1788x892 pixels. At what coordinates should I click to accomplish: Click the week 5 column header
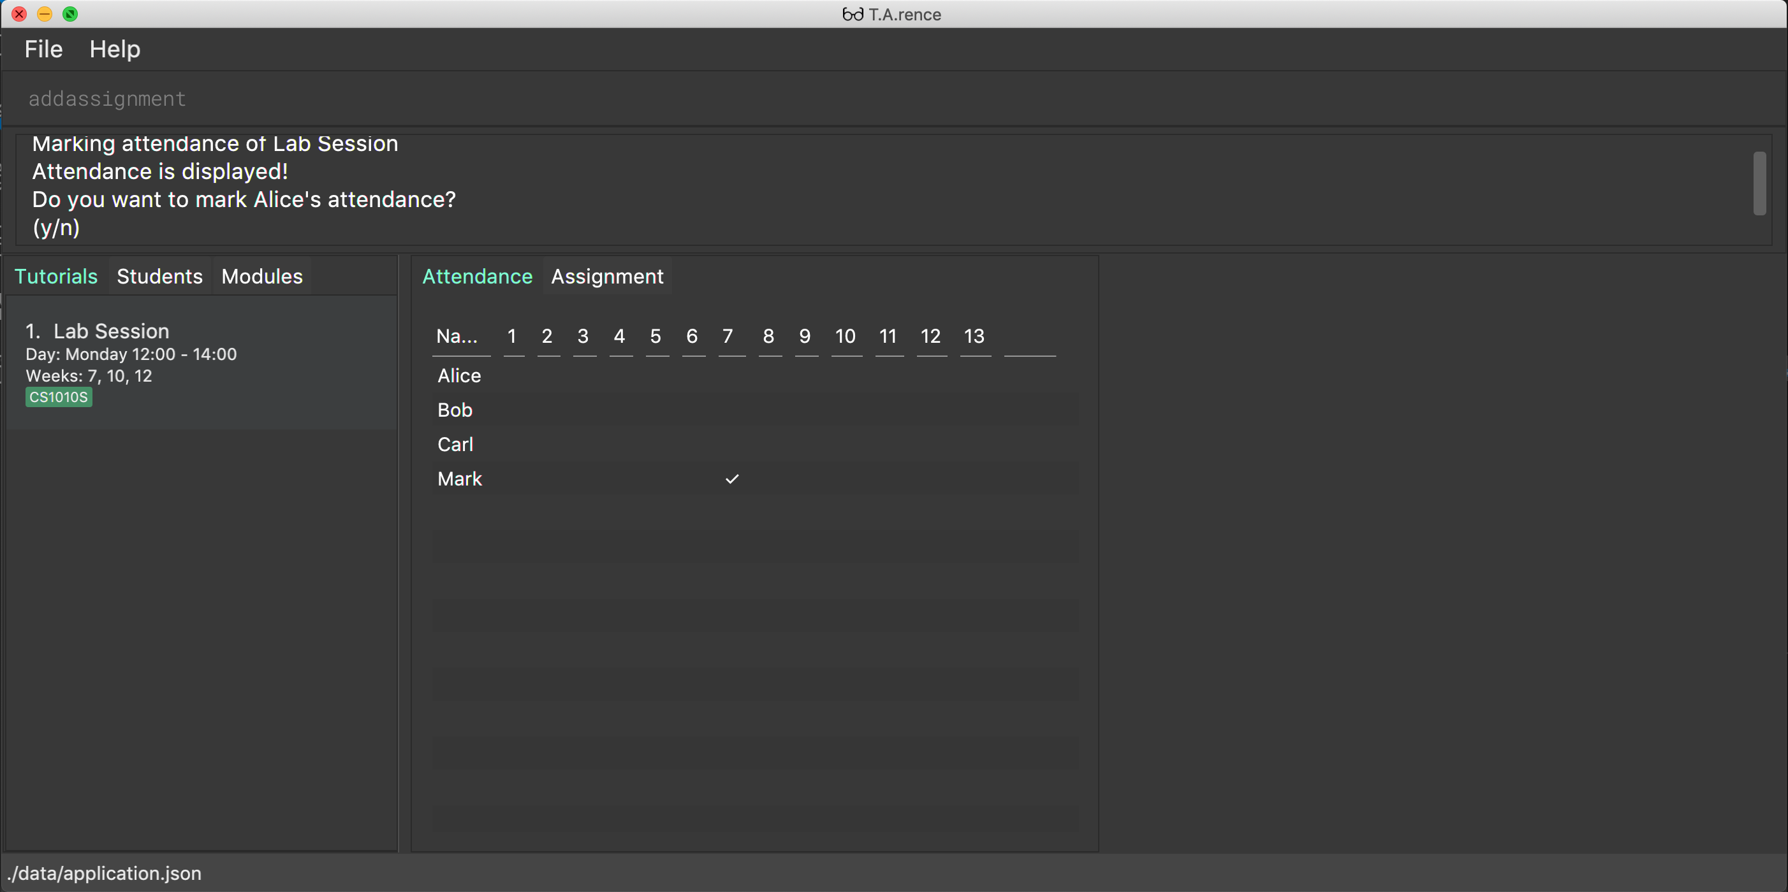(656, 336)
